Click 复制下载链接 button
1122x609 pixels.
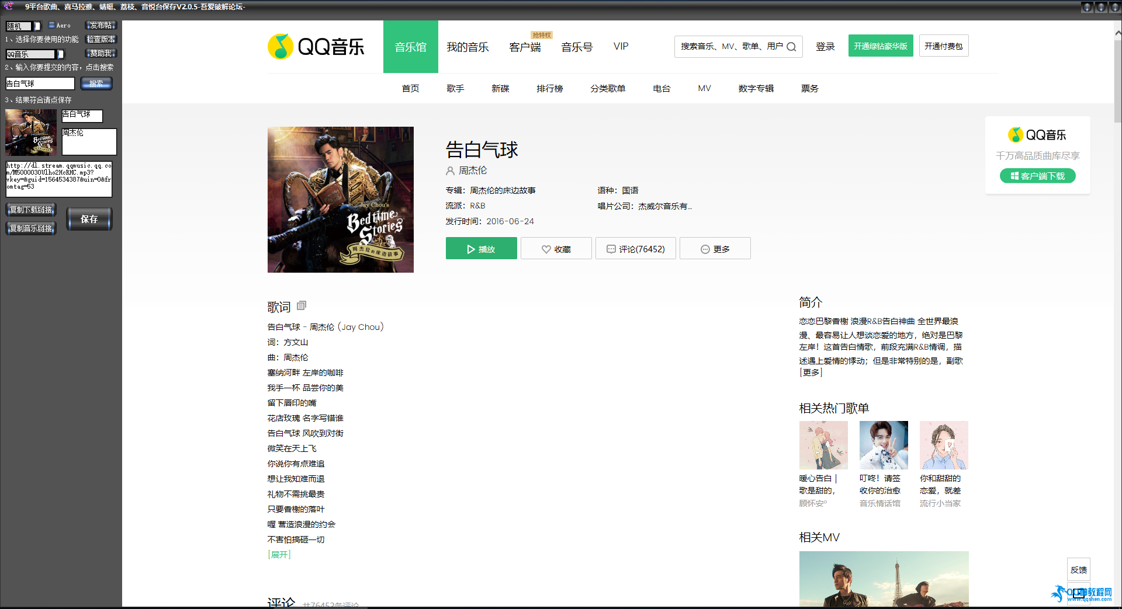[x=31, y=210]
